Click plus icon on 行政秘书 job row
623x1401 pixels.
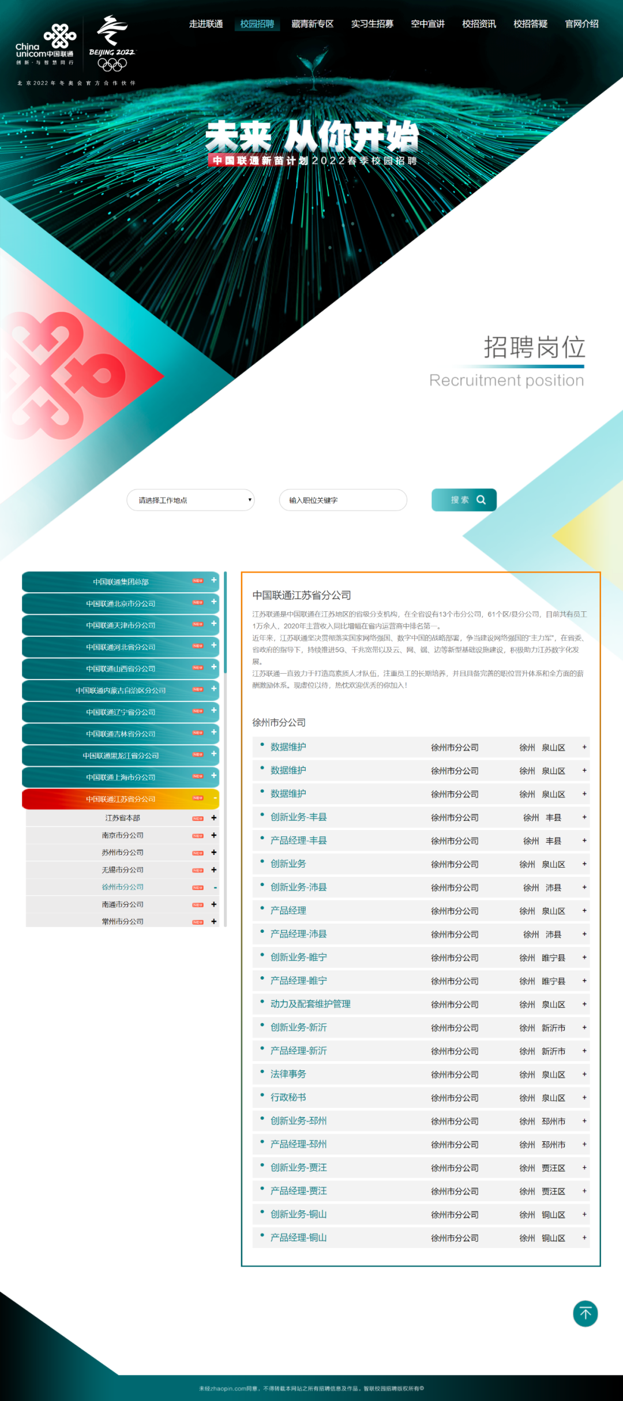coord(584,1097)
